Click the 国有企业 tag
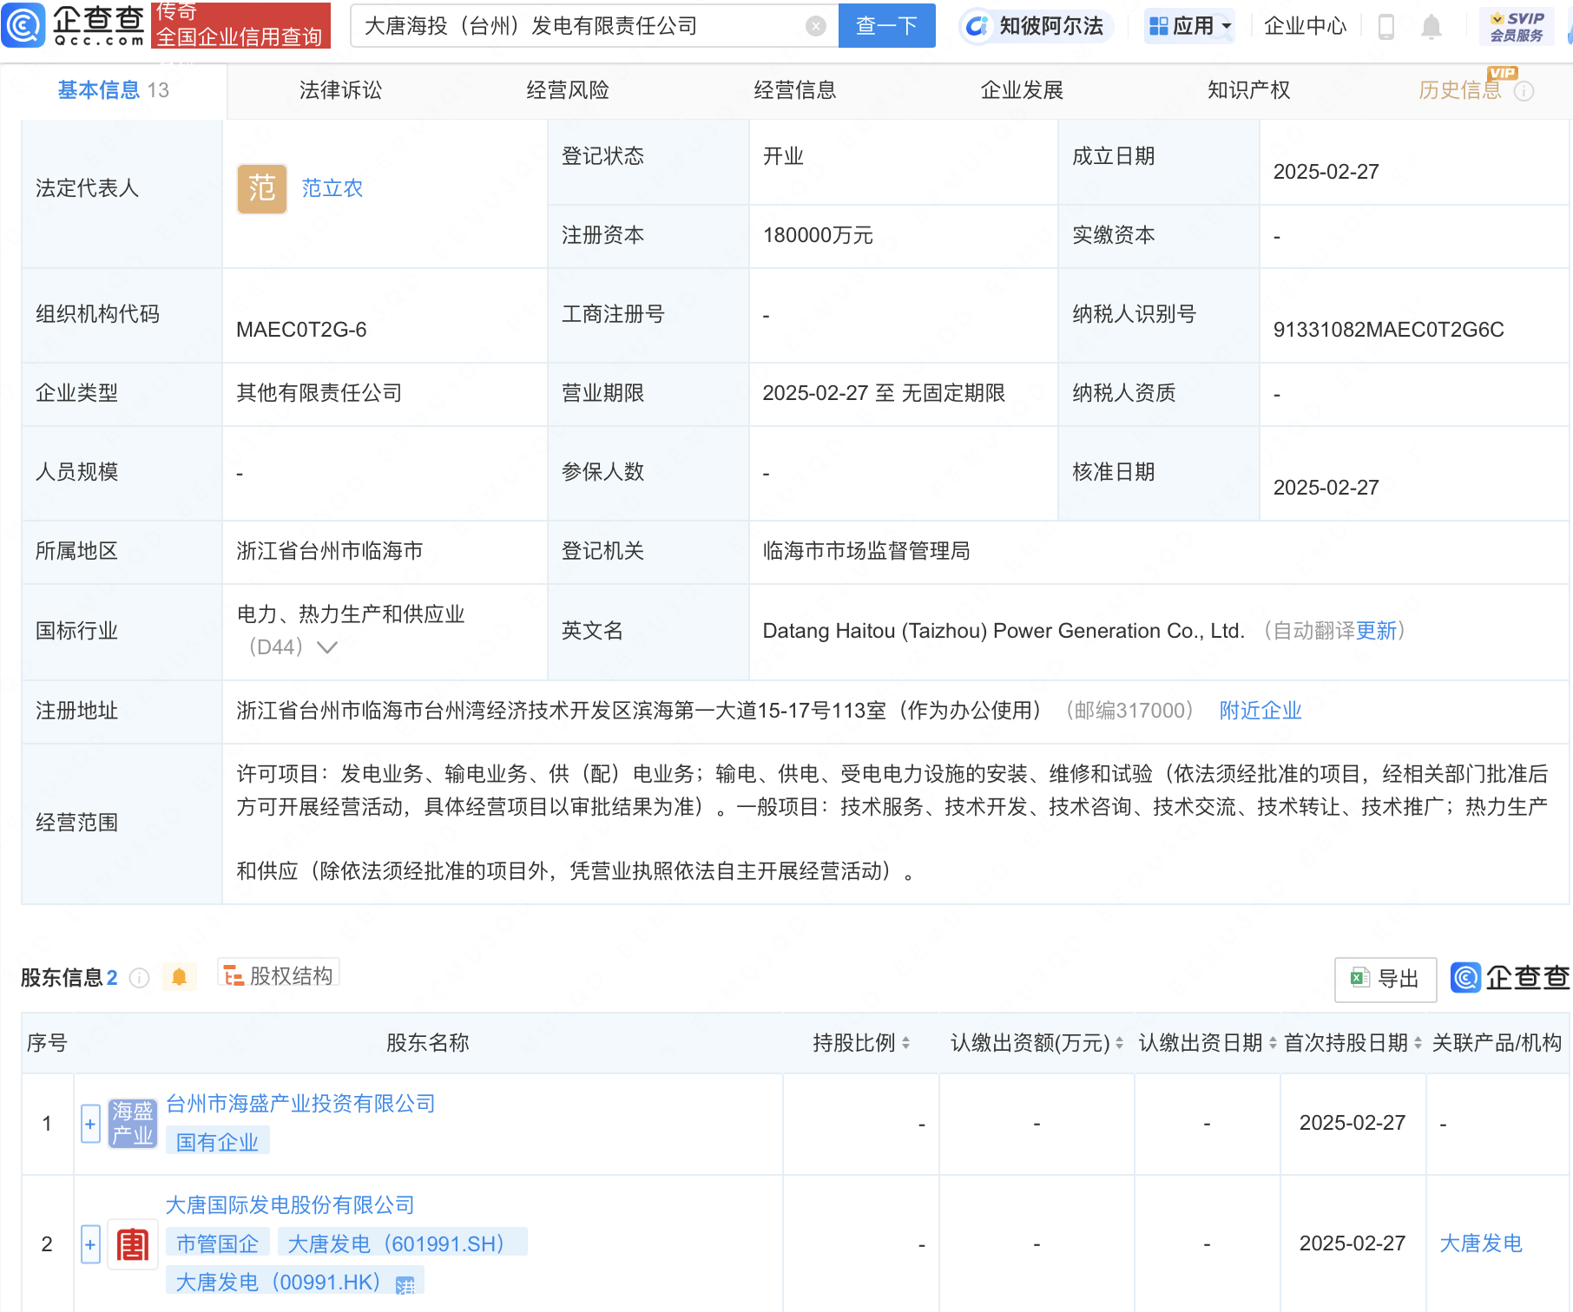The height and width of the screenshot is (1312, 1573). tap(217, 1142)
